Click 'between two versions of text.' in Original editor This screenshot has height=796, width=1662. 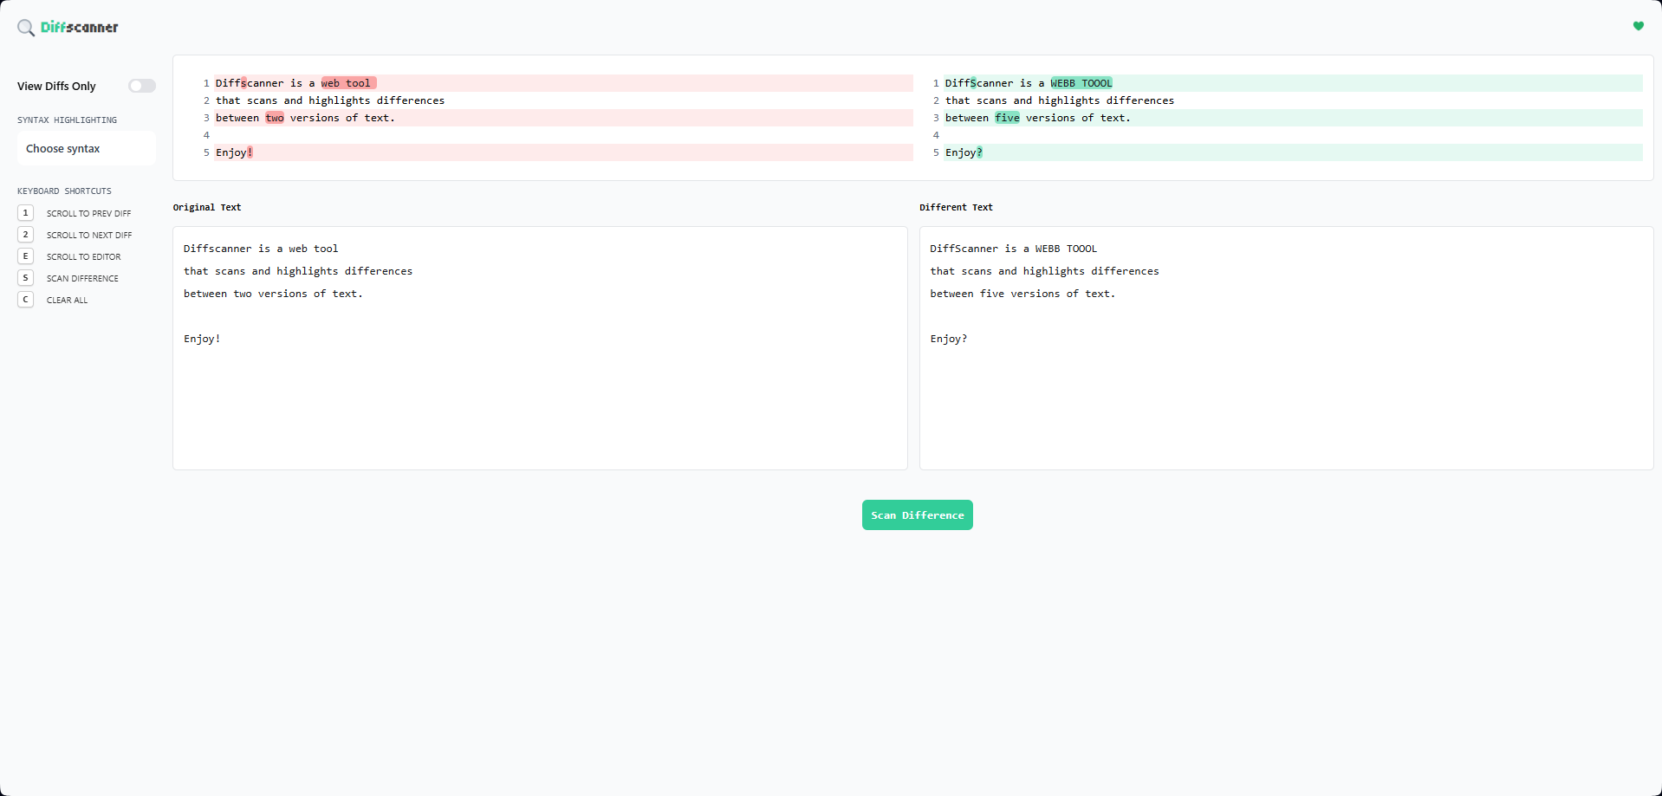pyautogui.click(x=273, y=294)
